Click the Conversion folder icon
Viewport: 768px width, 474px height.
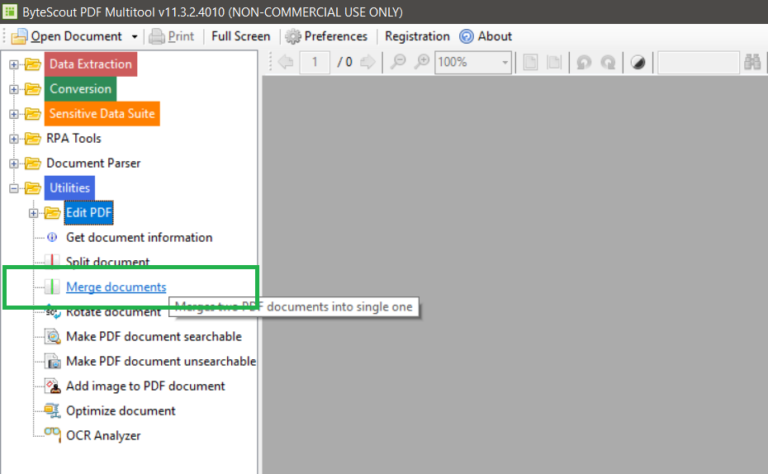pos(33,89)
